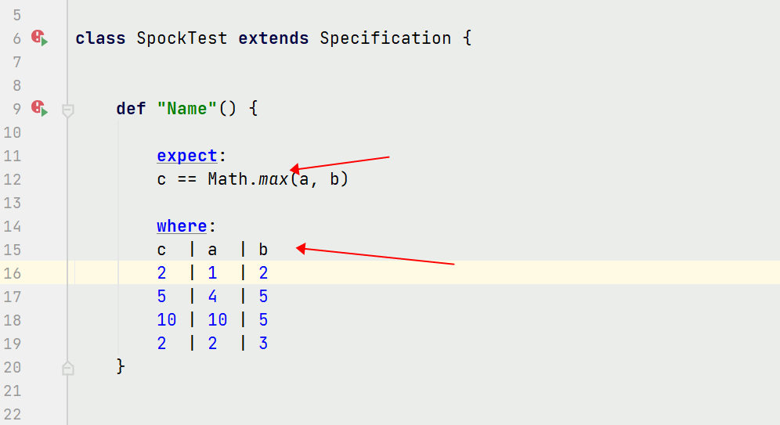Click the value 10 in column a
This screenshot has width=780, height=425.
[x=218, y=319]
